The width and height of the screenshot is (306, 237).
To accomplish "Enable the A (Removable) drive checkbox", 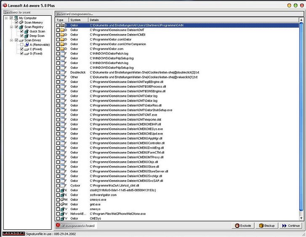I will [x=21, y=45].
